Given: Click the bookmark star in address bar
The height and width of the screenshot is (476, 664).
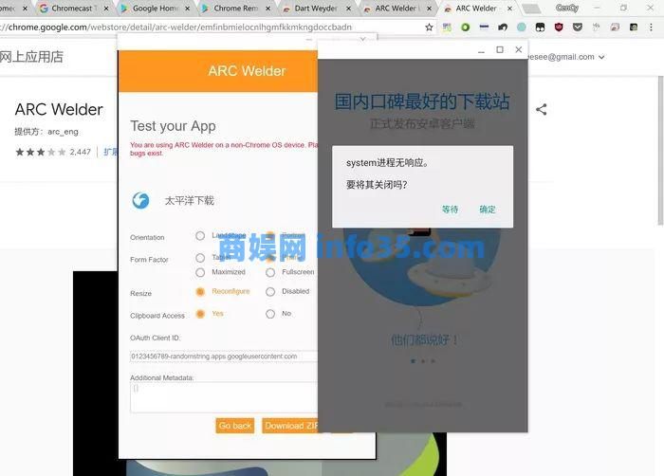Looking at the screenshot, I should [430, 27].
